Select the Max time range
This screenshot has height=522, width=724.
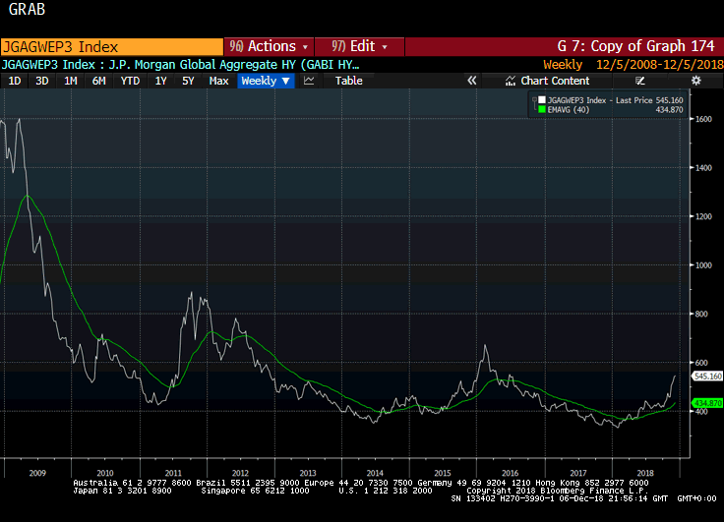pyautogui.click(x=218, y=81)
